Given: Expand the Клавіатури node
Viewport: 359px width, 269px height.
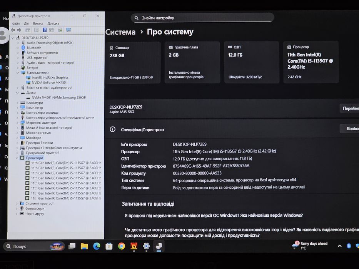Looking at the screenshot, I should click(17, 103).
